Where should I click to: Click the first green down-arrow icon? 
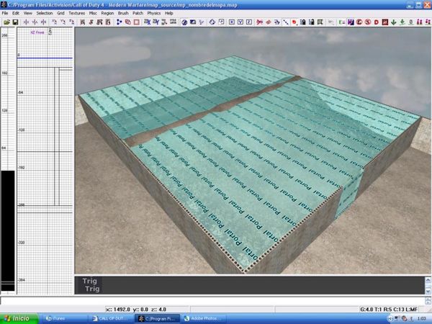click(393, 22)
